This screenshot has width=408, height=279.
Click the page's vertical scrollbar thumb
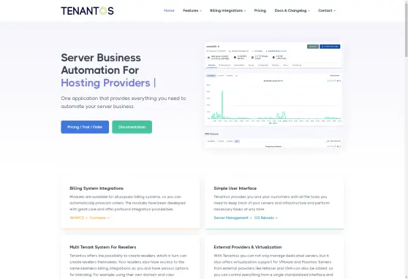407,28
